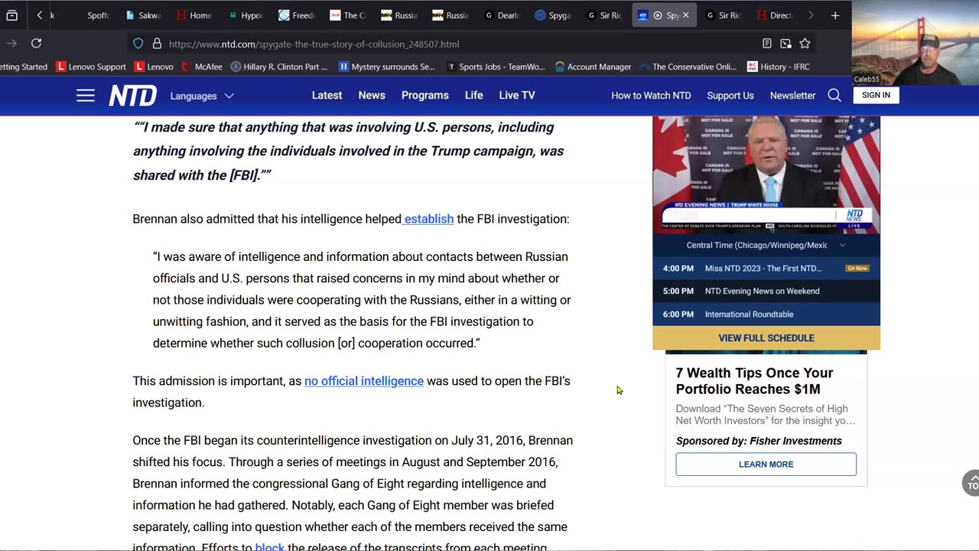Go forward with the browser arrow

[x=12, y=44]
